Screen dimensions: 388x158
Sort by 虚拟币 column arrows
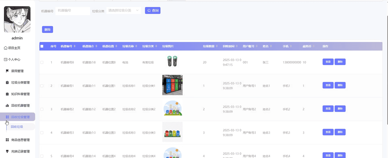click(314, 46)
